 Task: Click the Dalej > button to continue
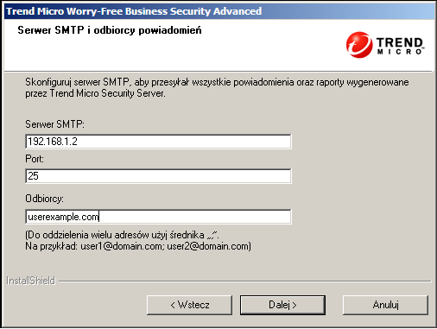click(x=282, y=305)
